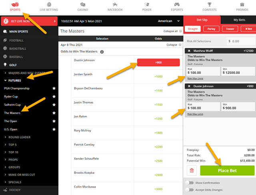Click the star next to The Open
The width and height of the screenshot is (256, 195).
click(x=53, y=121)
